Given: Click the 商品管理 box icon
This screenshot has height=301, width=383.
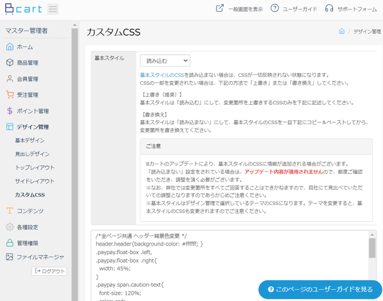Looking at the screenshot, I should tap(10, 62).
